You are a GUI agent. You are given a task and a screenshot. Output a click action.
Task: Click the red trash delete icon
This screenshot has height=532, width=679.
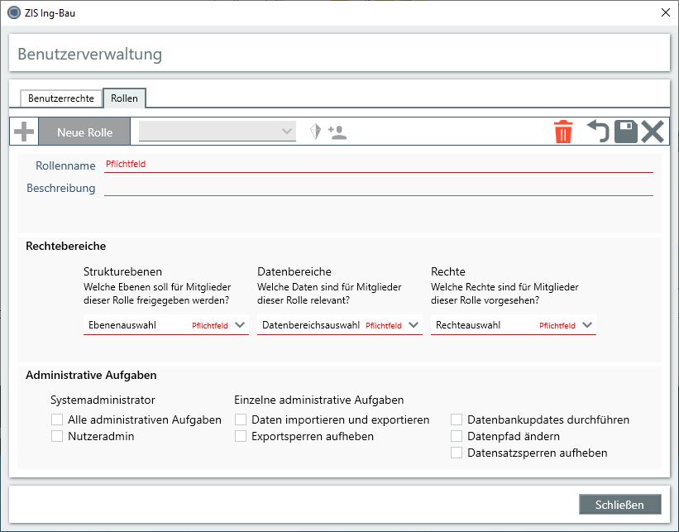click(563, 132)
